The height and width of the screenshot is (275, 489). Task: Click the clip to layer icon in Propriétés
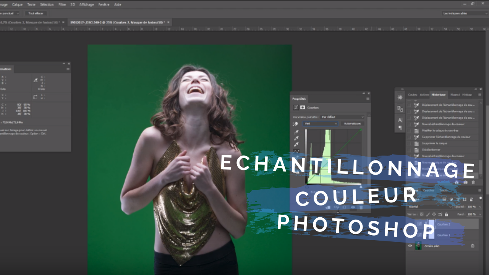[327, 207]
